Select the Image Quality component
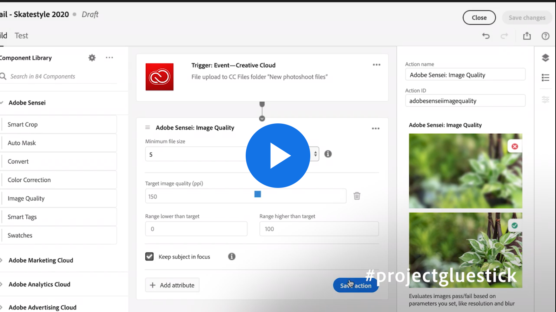The image size is (556, 312). [x=59, y=198]
